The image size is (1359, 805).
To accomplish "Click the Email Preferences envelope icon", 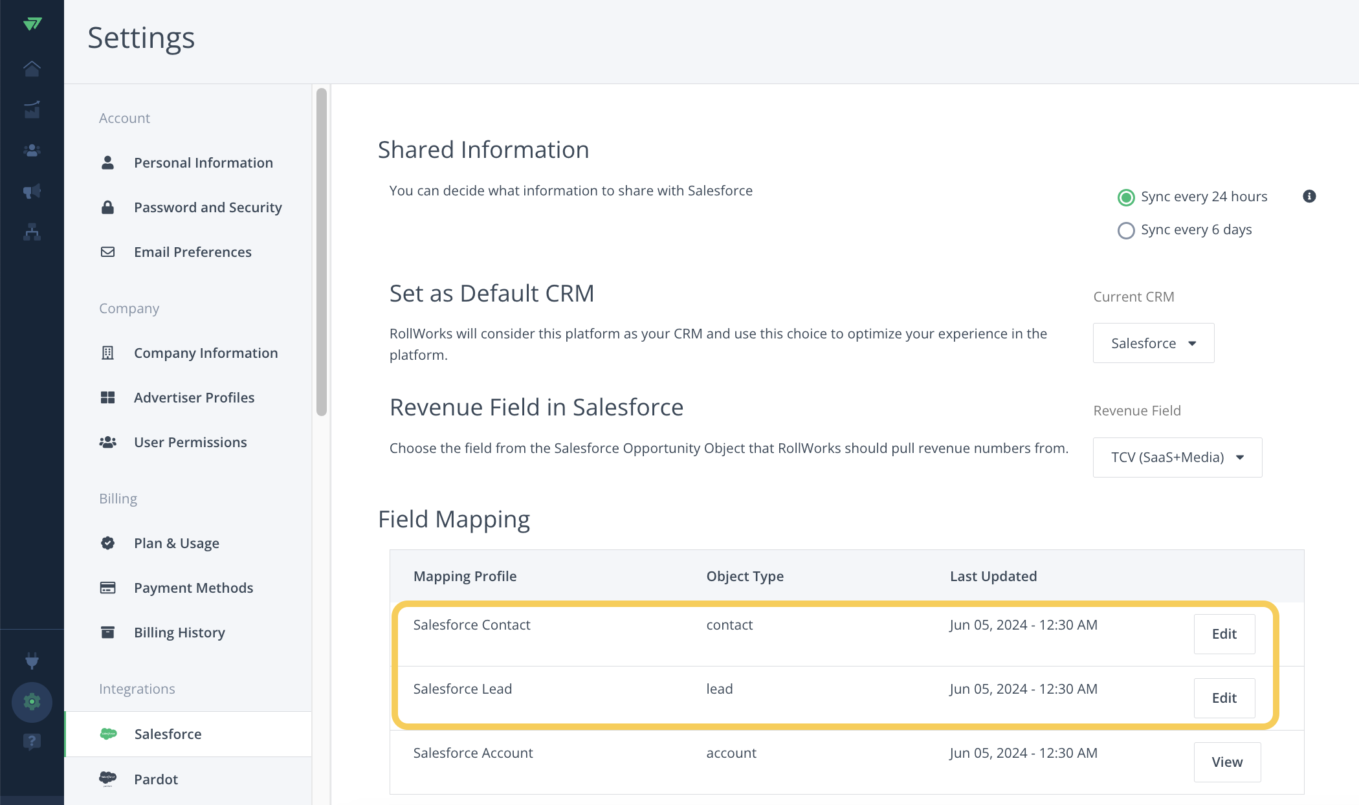I will pyautogui.click(x=107, y=252).
